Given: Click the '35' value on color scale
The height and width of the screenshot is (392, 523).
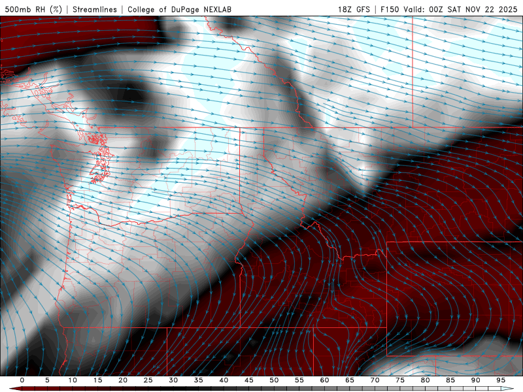Looking at the screenshot, I should coord(199,380).
